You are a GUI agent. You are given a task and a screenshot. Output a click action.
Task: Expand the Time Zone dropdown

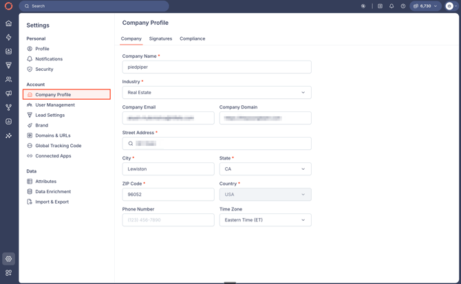[265, 220]
